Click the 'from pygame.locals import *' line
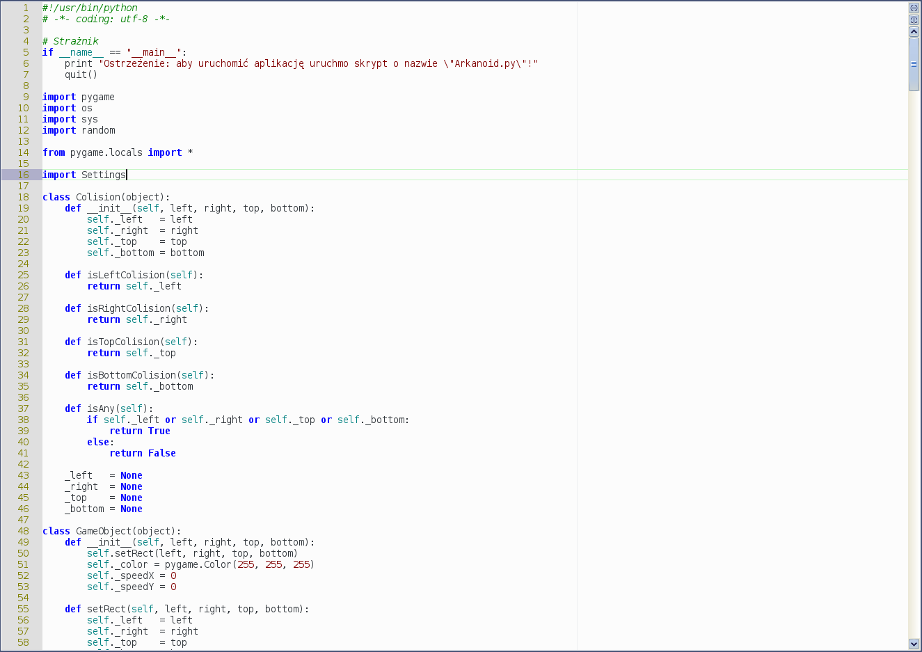Image resolution: width=922 pixels, height=652 pixels. tap(118, 152)
